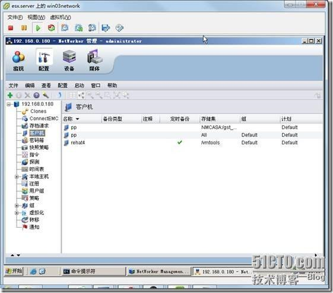
Task: Click the green play VM button
Action: tap(38, 28)
